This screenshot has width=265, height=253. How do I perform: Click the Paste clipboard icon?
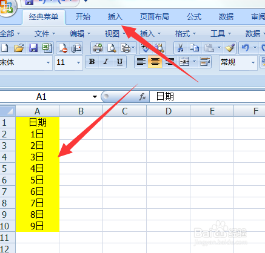[209, 48]
